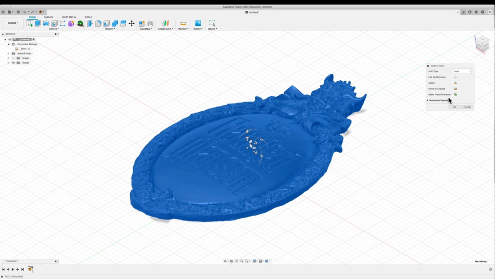Pick the Shell tool
Image resolution: width=495 pixels, height=279 pixels.
107,23
